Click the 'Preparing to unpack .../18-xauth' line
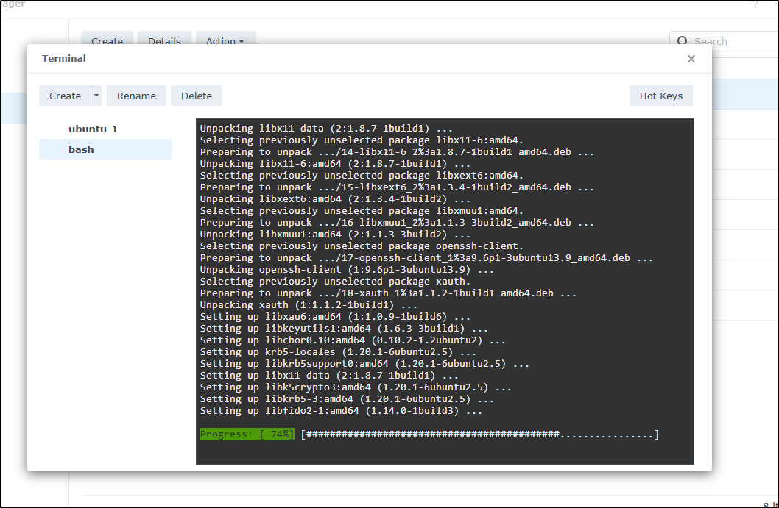Viewport: 779px width, 508px height. point(388,293)
